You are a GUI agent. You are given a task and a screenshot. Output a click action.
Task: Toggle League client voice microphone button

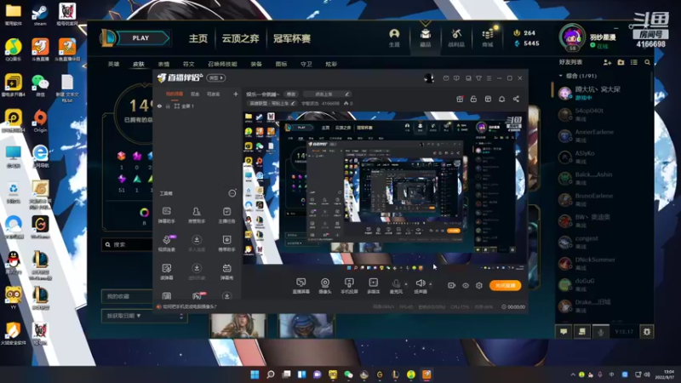click(601, 332)
